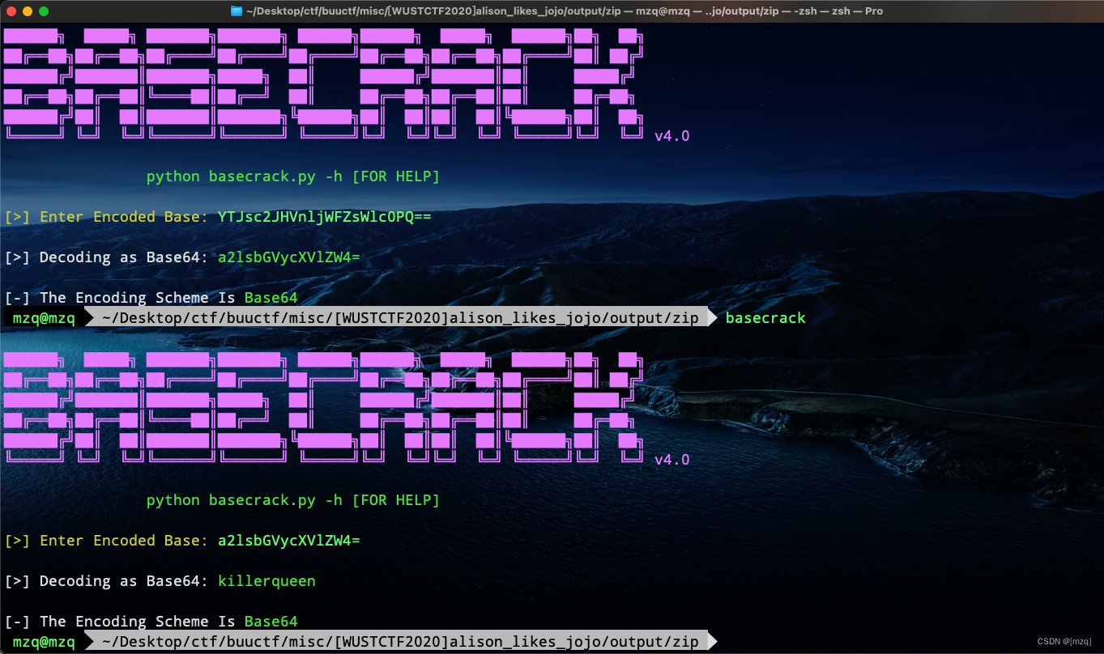The width and height of the screenshot is (1104, 654).
Task: Click the encoded string YTJsc2JHVnljWFZsZW4lcOPQ==
Action: click(324, 217)
